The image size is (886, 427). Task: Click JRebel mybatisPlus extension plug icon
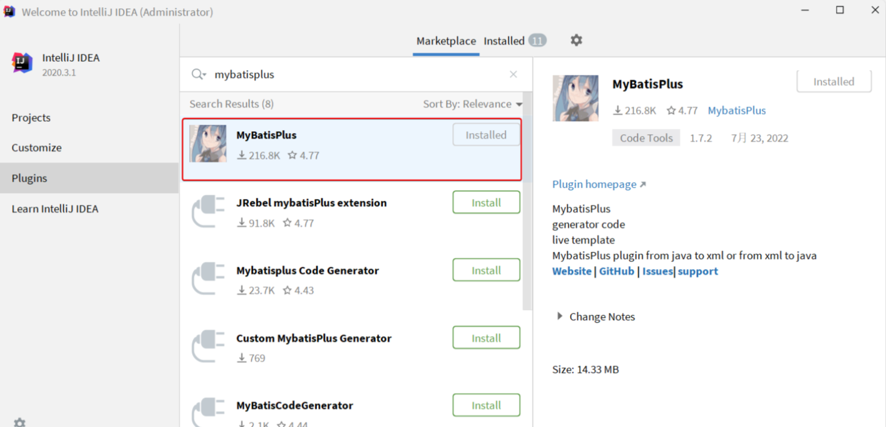(208, 211)
